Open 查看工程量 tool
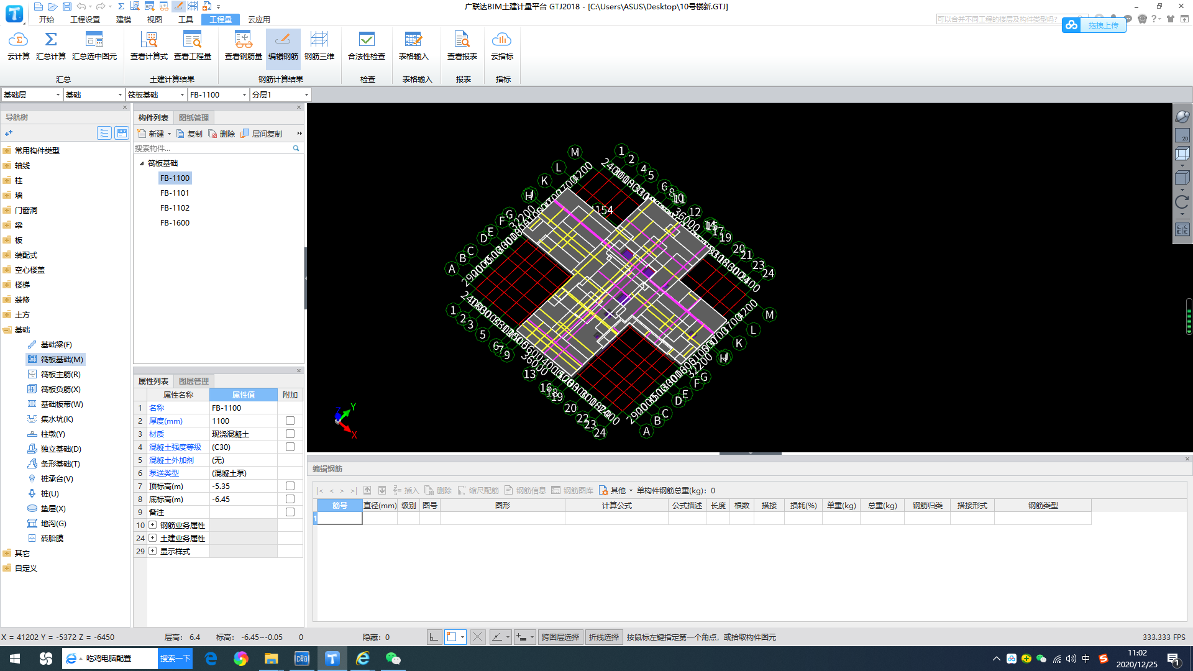Image resolution: width=1193 pixels, height=671 pixels. 193,46
